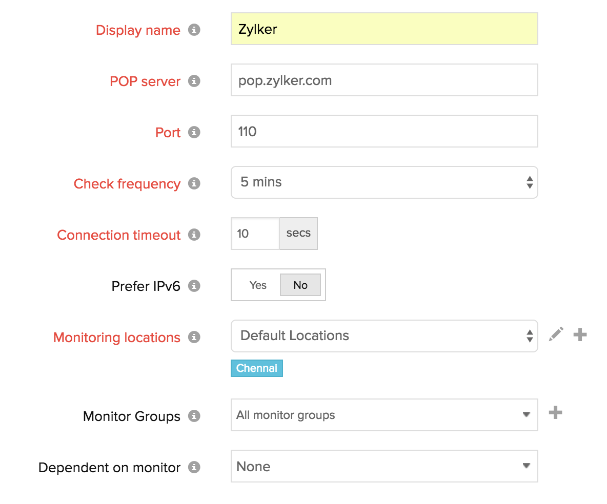Click the Connection timeout info icon
This screenshot has width=607, height=504.
194,235
